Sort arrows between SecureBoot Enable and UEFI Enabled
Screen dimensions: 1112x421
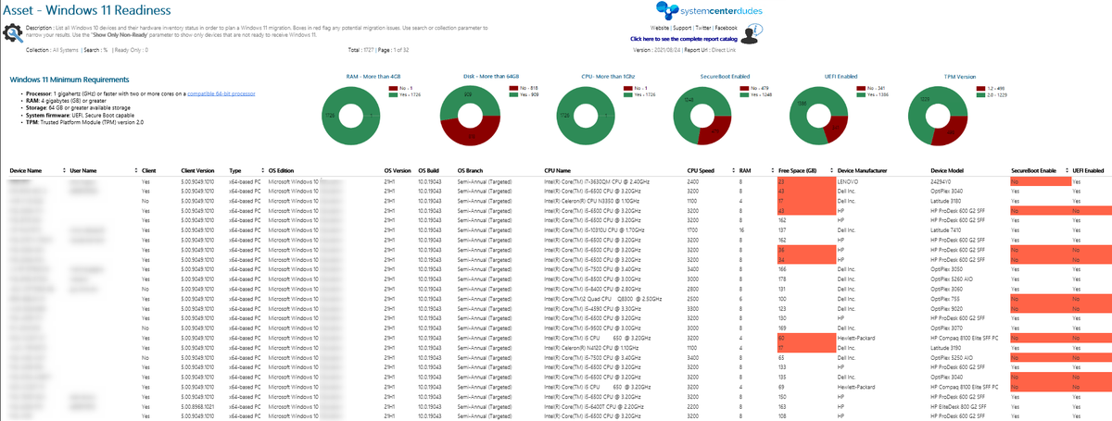[x=1066, y=171]
